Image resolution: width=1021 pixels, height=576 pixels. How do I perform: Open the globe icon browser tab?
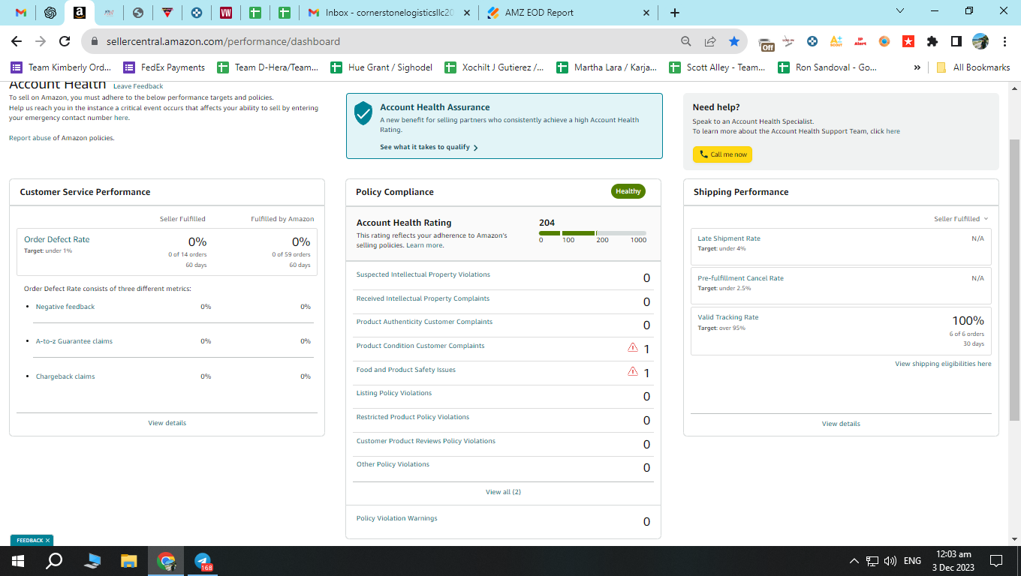click(137, 13)
